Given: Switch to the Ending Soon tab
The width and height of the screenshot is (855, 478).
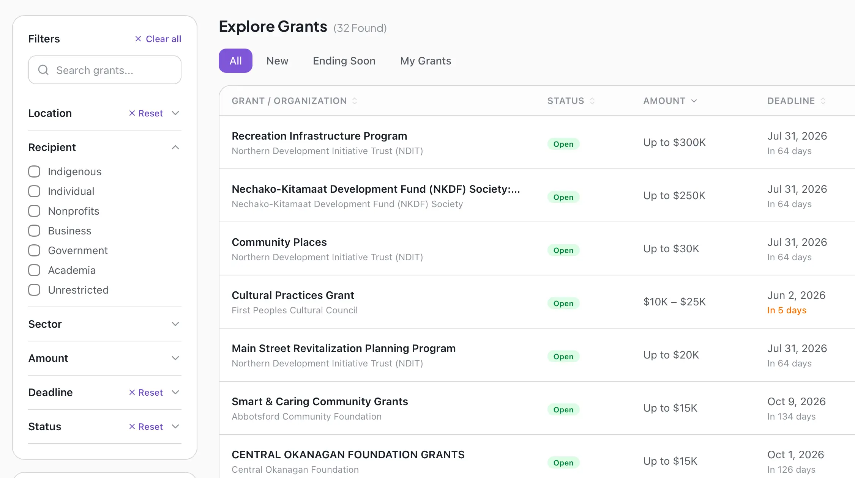Looking at the screenshot, I should (x=344, y=61).
